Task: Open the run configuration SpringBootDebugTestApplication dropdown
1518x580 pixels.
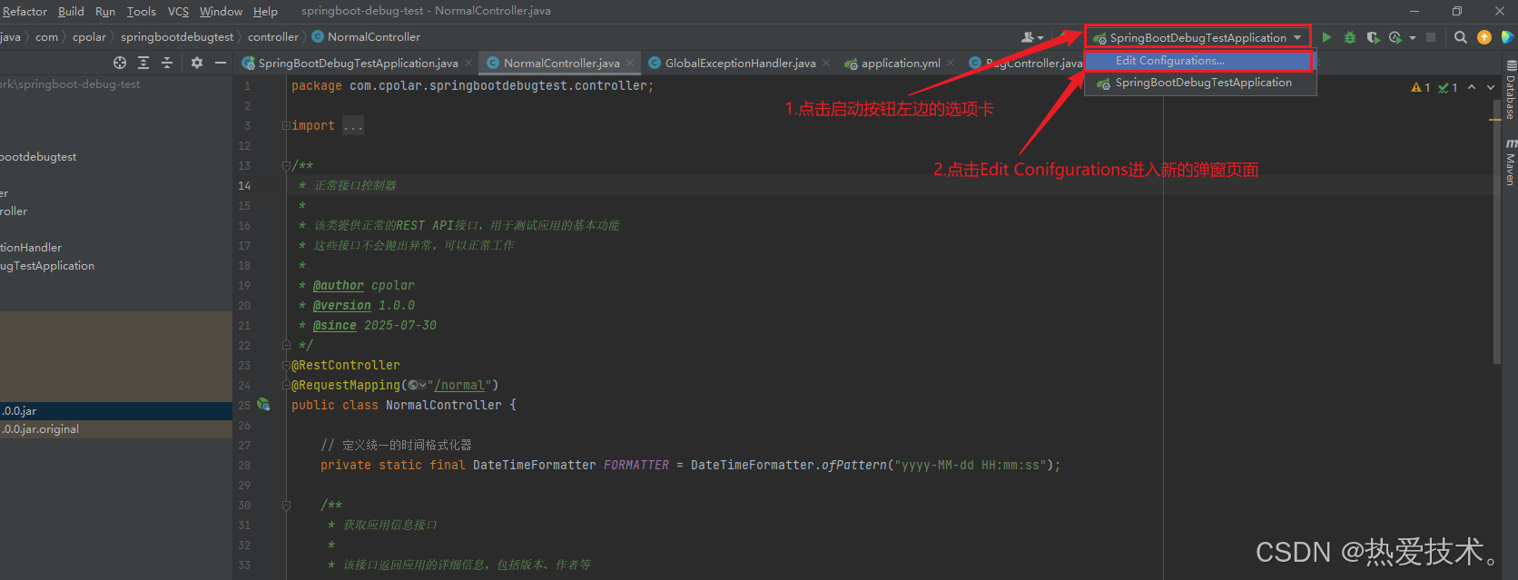Action: 1198,37
